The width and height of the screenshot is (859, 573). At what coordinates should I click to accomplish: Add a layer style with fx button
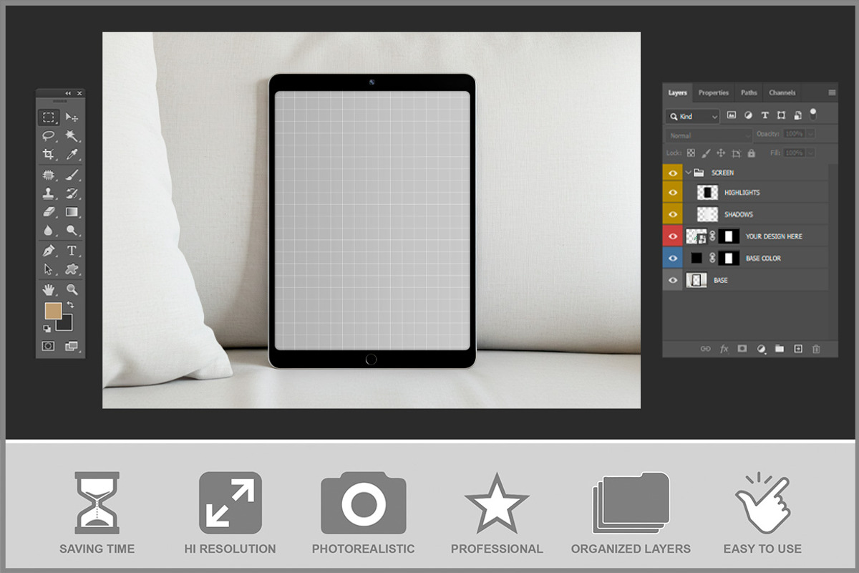[724, 349]
